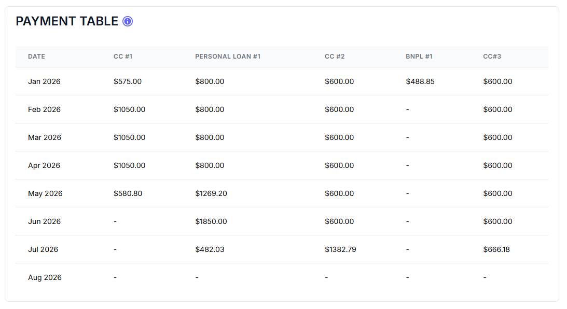Click the $580.80 payment in May
This screenshot has width=567, height=309.
[128, 193]
